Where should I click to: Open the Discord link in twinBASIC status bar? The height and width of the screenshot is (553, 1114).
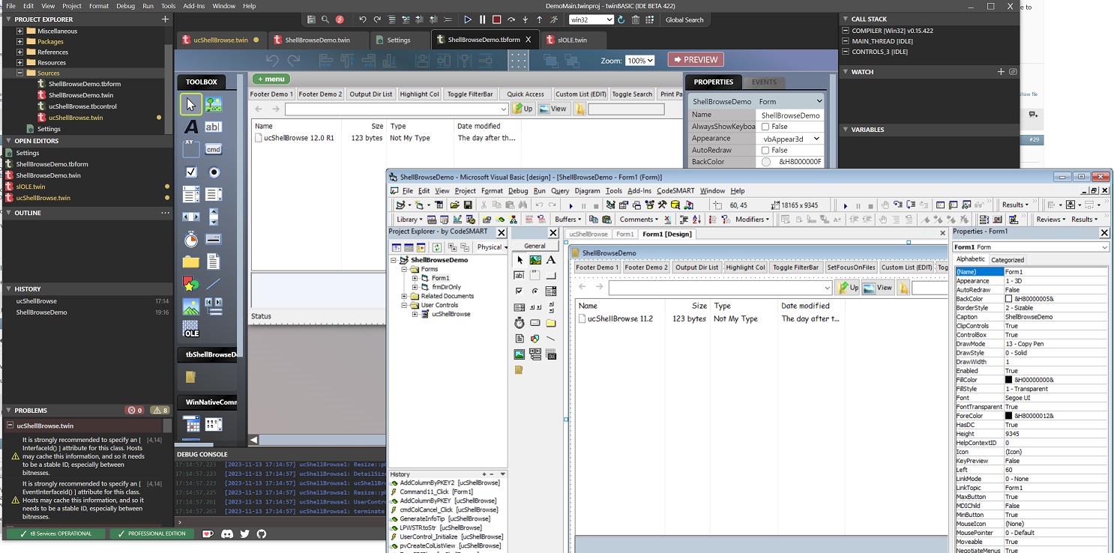[x=227, y=534]
